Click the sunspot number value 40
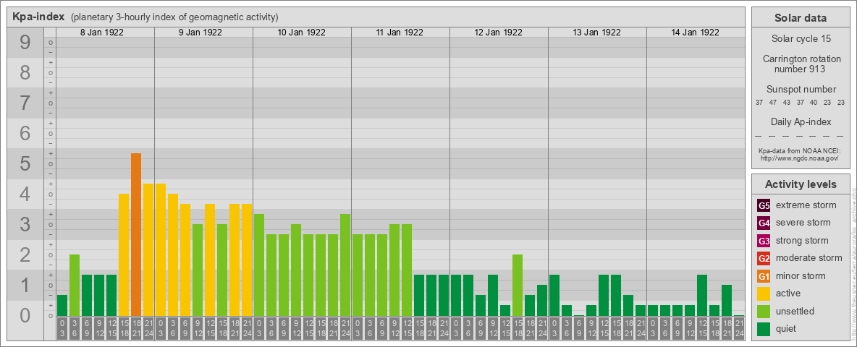The image size is (857, 347). (814, 103)
